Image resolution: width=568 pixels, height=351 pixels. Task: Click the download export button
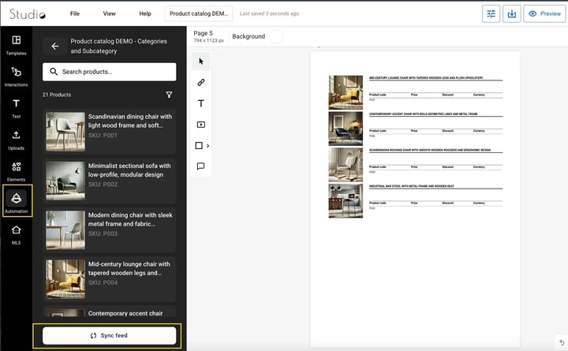point(511,13)
